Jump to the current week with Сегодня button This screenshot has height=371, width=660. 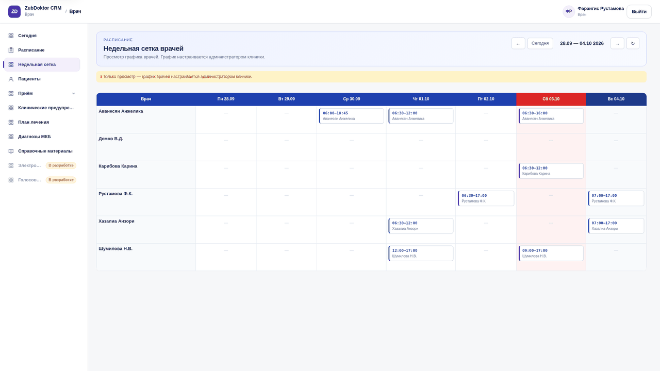(540, 43)
